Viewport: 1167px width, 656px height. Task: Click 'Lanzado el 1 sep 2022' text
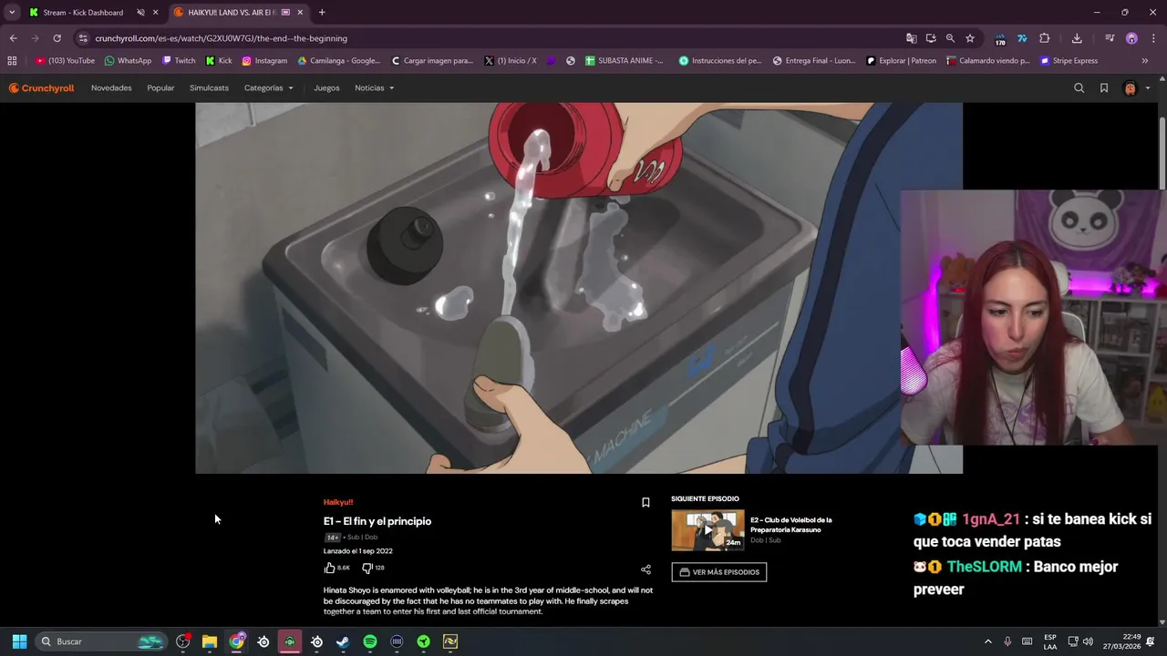click(x=357, y=551)
